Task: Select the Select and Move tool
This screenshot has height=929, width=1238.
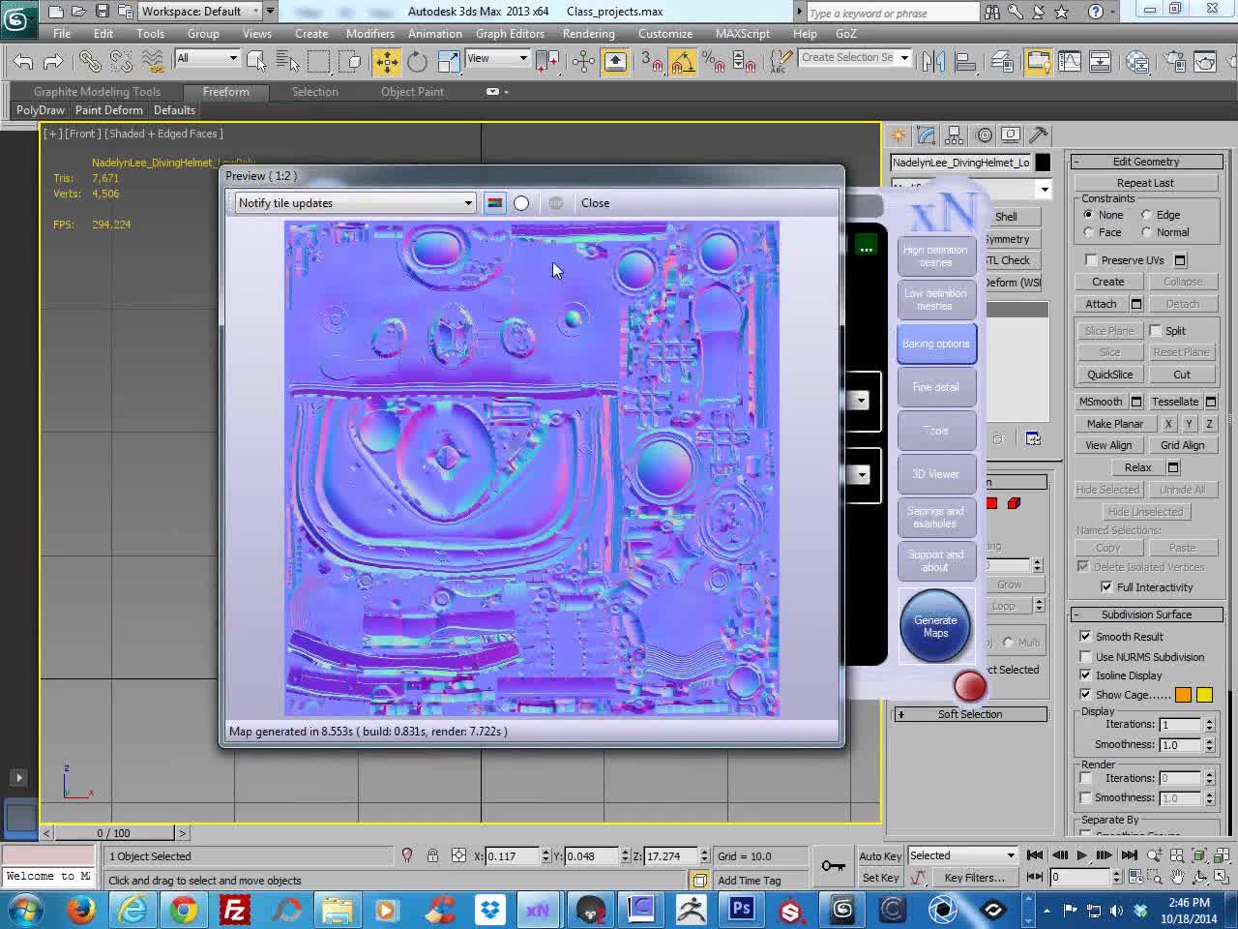Action: click(x=386, y=62)
